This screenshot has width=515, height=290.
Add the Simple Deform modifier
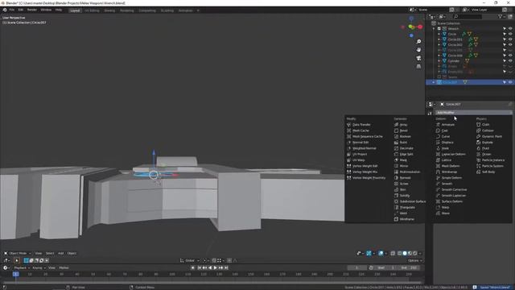[x=449, y=178]
